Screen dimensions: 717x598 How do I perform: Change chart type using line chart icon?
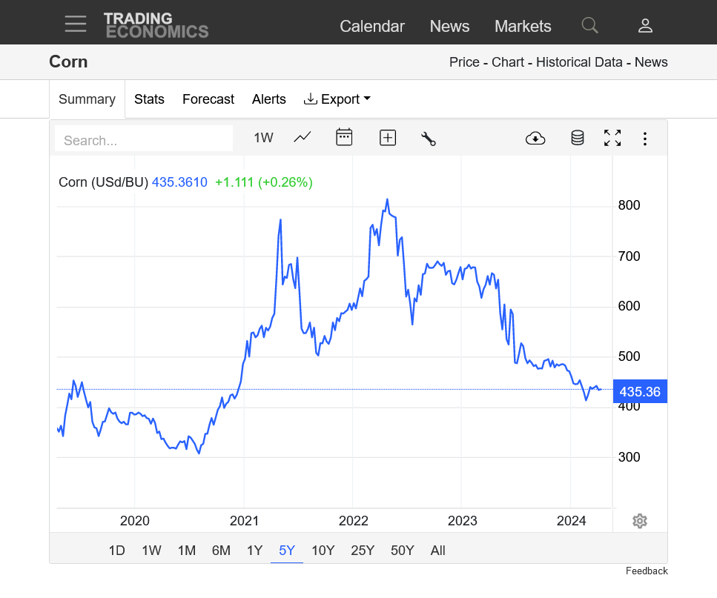coord(302,137)
